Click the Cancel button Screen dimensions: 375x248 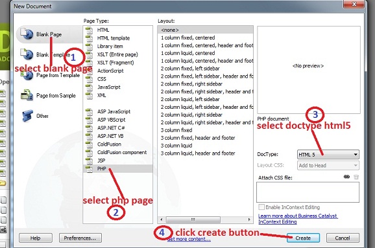pyautogui.click(x=343, y=238)
